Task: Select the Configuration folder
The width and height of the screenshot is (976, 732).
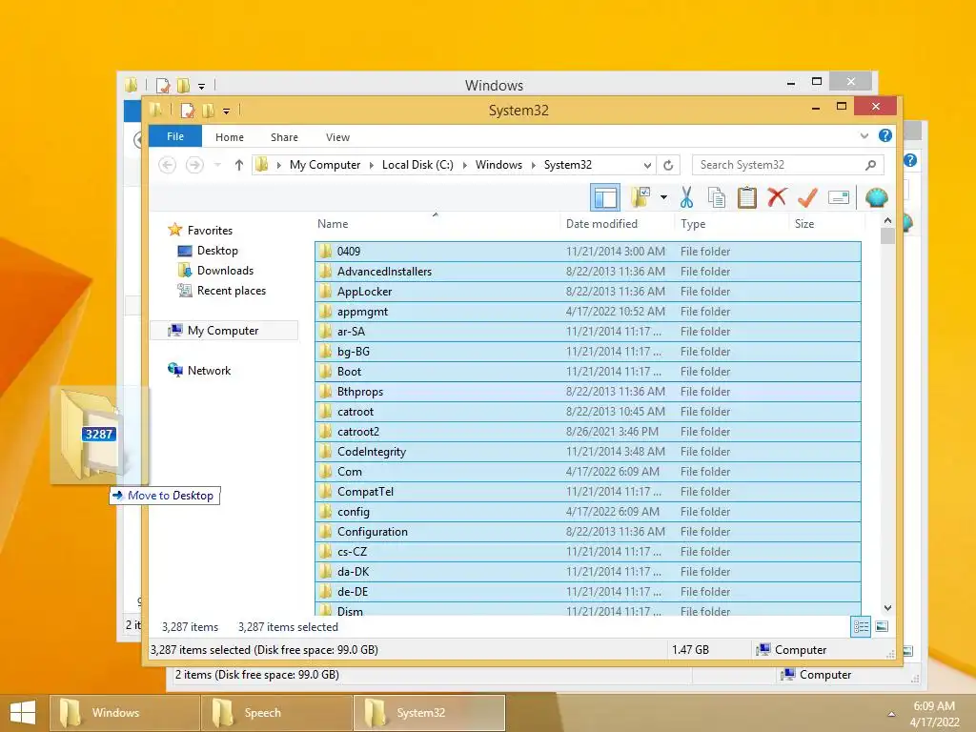Action: tap(587, 532)
